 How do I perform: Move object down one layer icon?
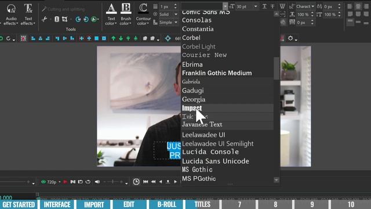(x=121, y=38)
